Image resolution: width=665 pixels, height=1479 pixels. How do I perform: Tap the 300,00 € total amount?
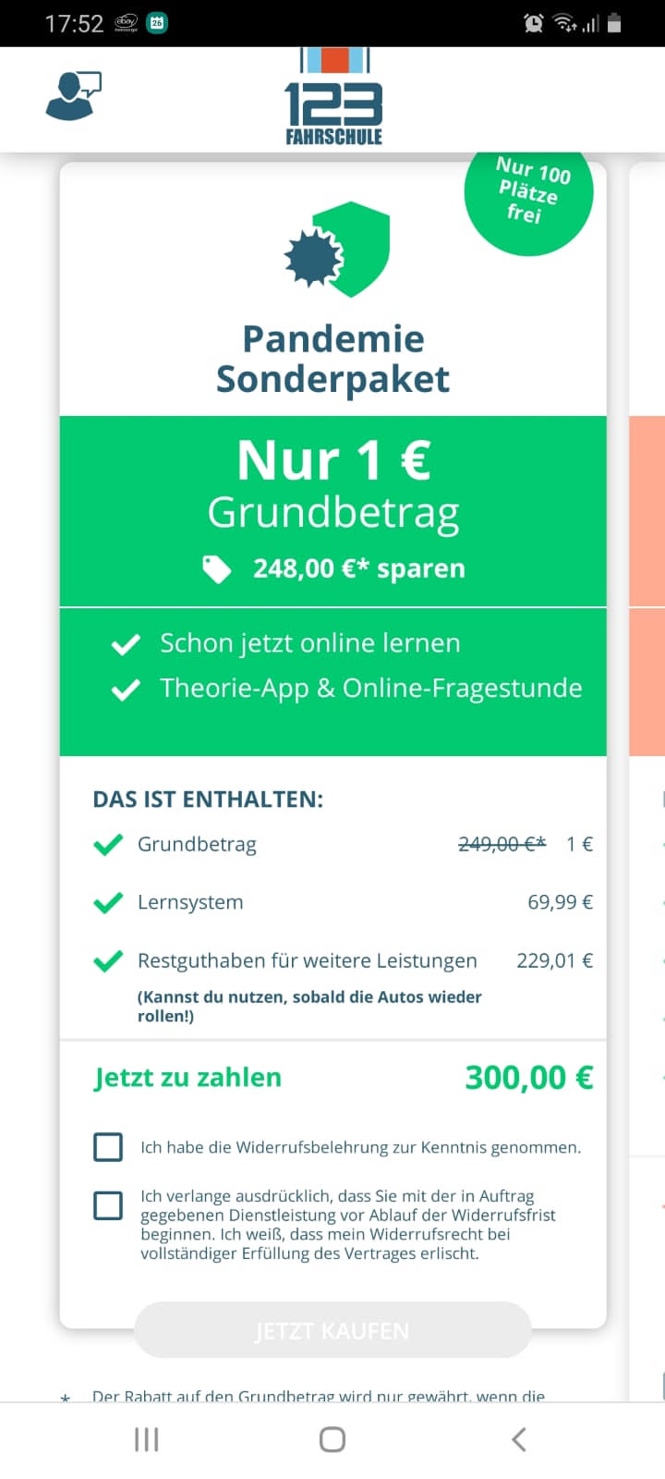[528, 1078]
